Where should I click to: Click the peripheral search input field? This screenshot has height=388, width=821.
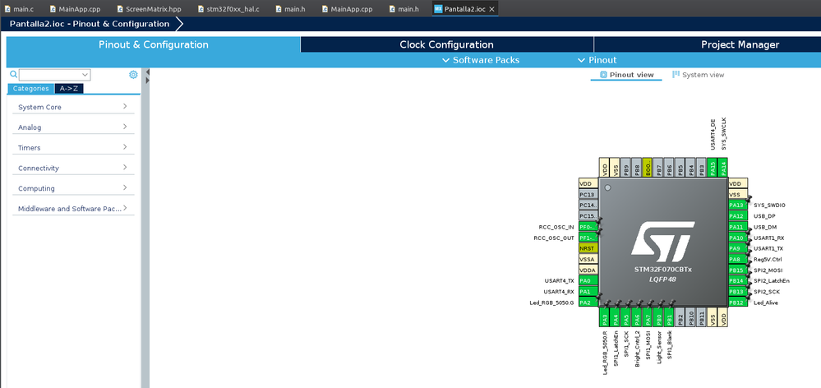tap(50, 75)
